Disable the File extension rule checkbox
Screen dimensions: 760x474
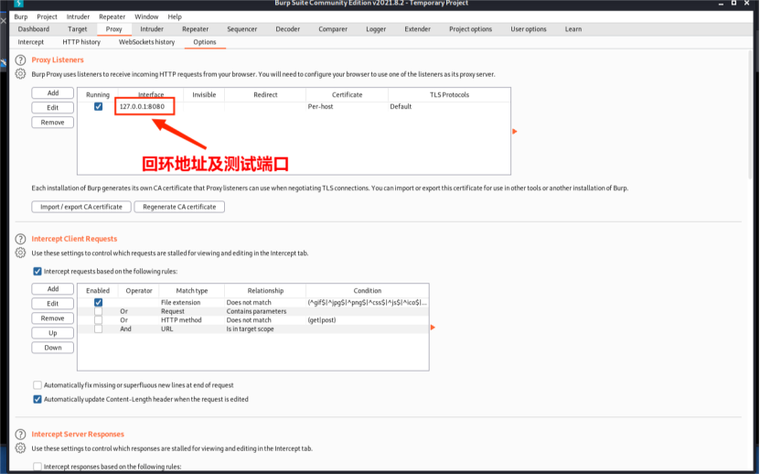click(99, 302)
